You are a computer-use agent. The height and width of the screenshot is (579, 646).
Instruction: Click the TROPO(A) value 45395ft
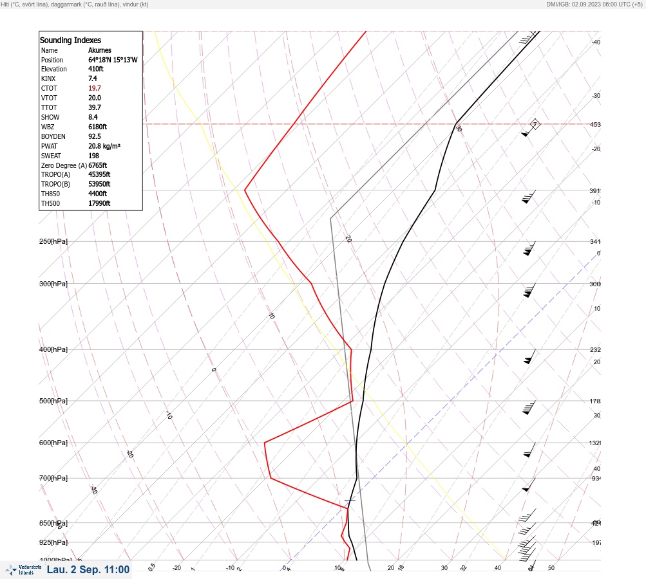99,174
